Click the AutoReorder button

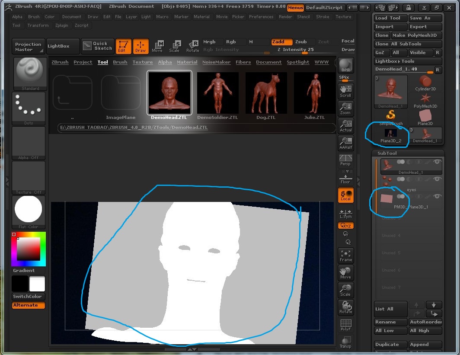pos(425,322)
